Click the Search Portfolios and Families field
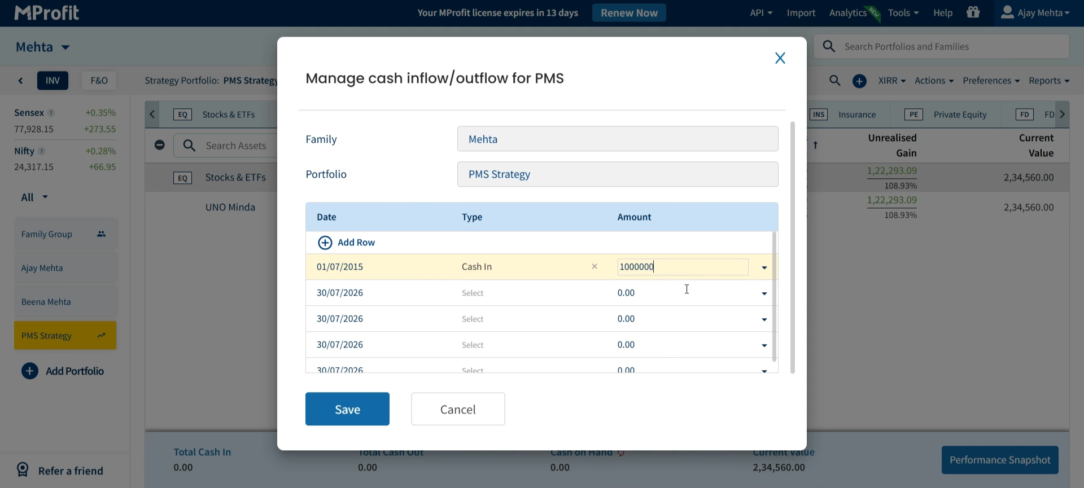 click(x=941, y=46)
